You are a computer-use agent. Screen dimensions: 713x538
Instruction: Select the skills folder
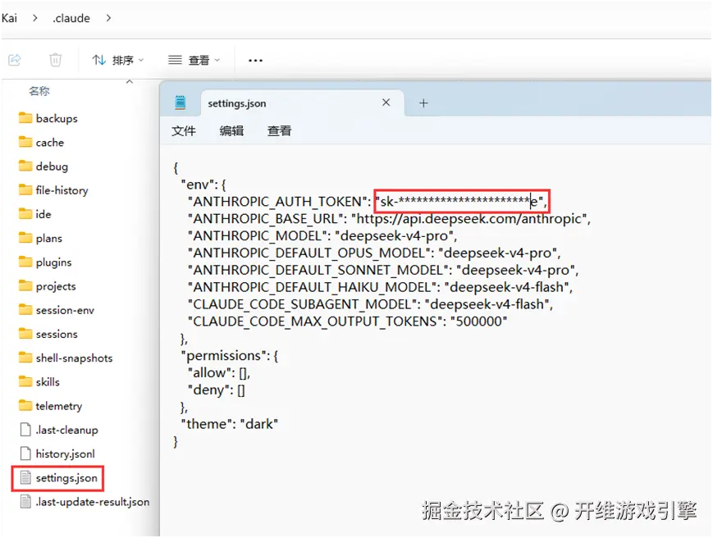pos(39,381)
